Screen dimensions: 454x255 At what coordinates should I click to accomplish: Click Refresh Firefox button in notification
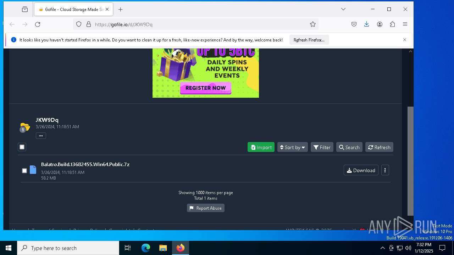[309, 40]
